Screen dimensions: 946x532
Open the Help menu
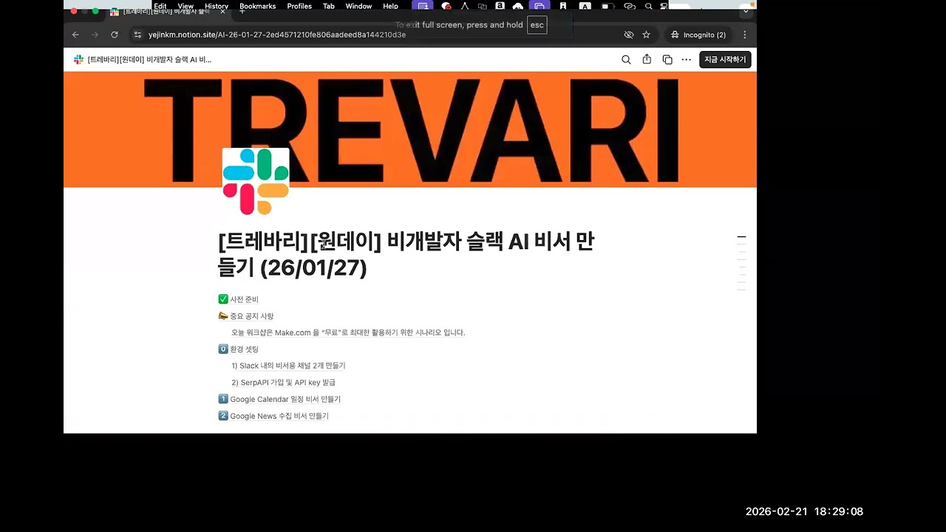(x=390, y=6)
